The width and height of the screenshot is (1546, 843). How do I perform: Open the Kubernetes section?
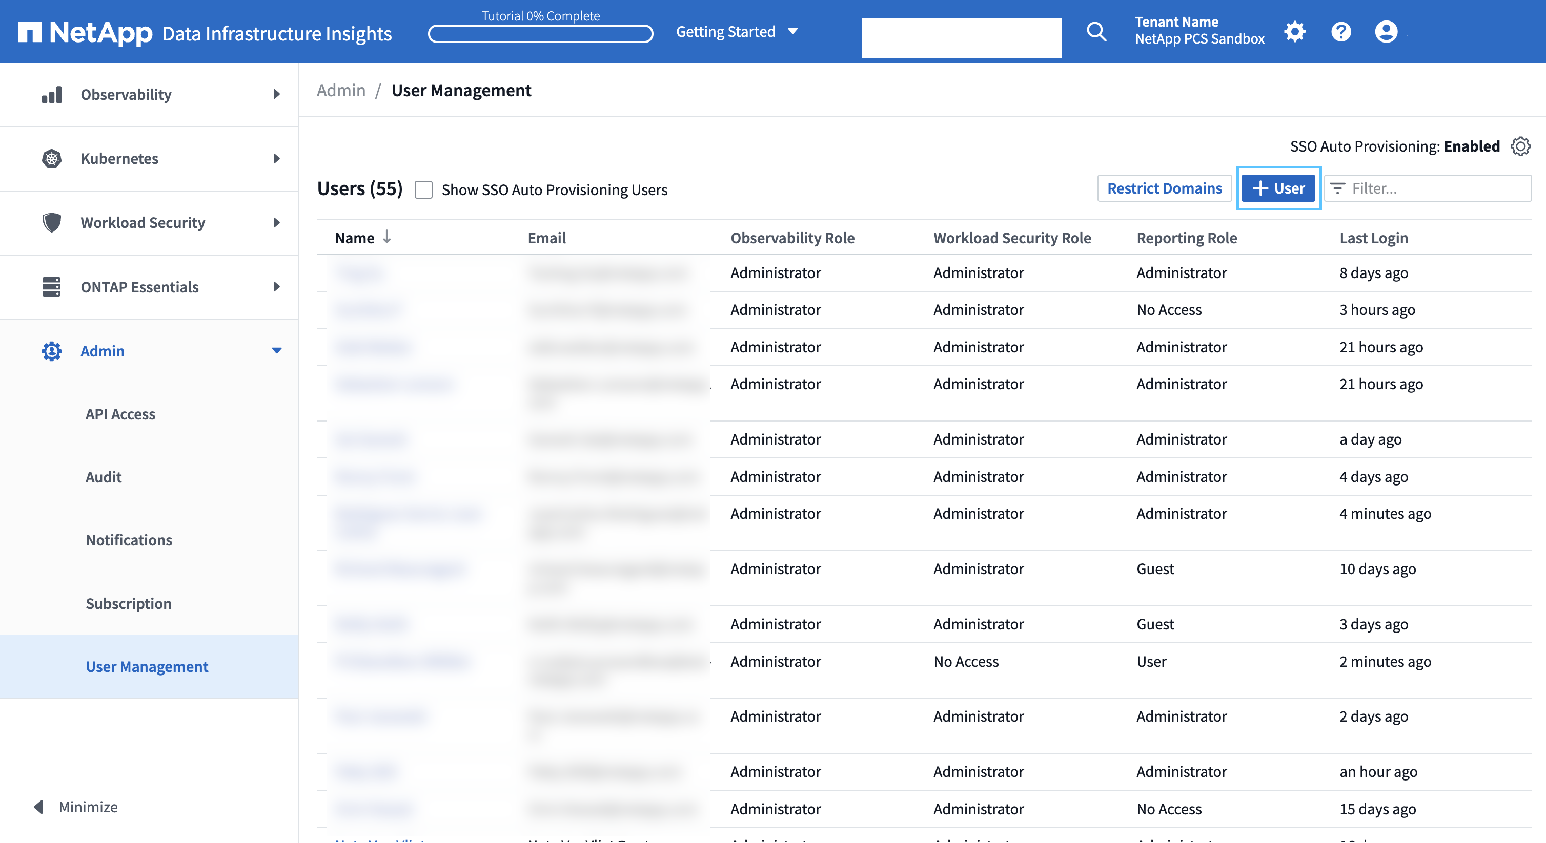(x=149, y=158)
